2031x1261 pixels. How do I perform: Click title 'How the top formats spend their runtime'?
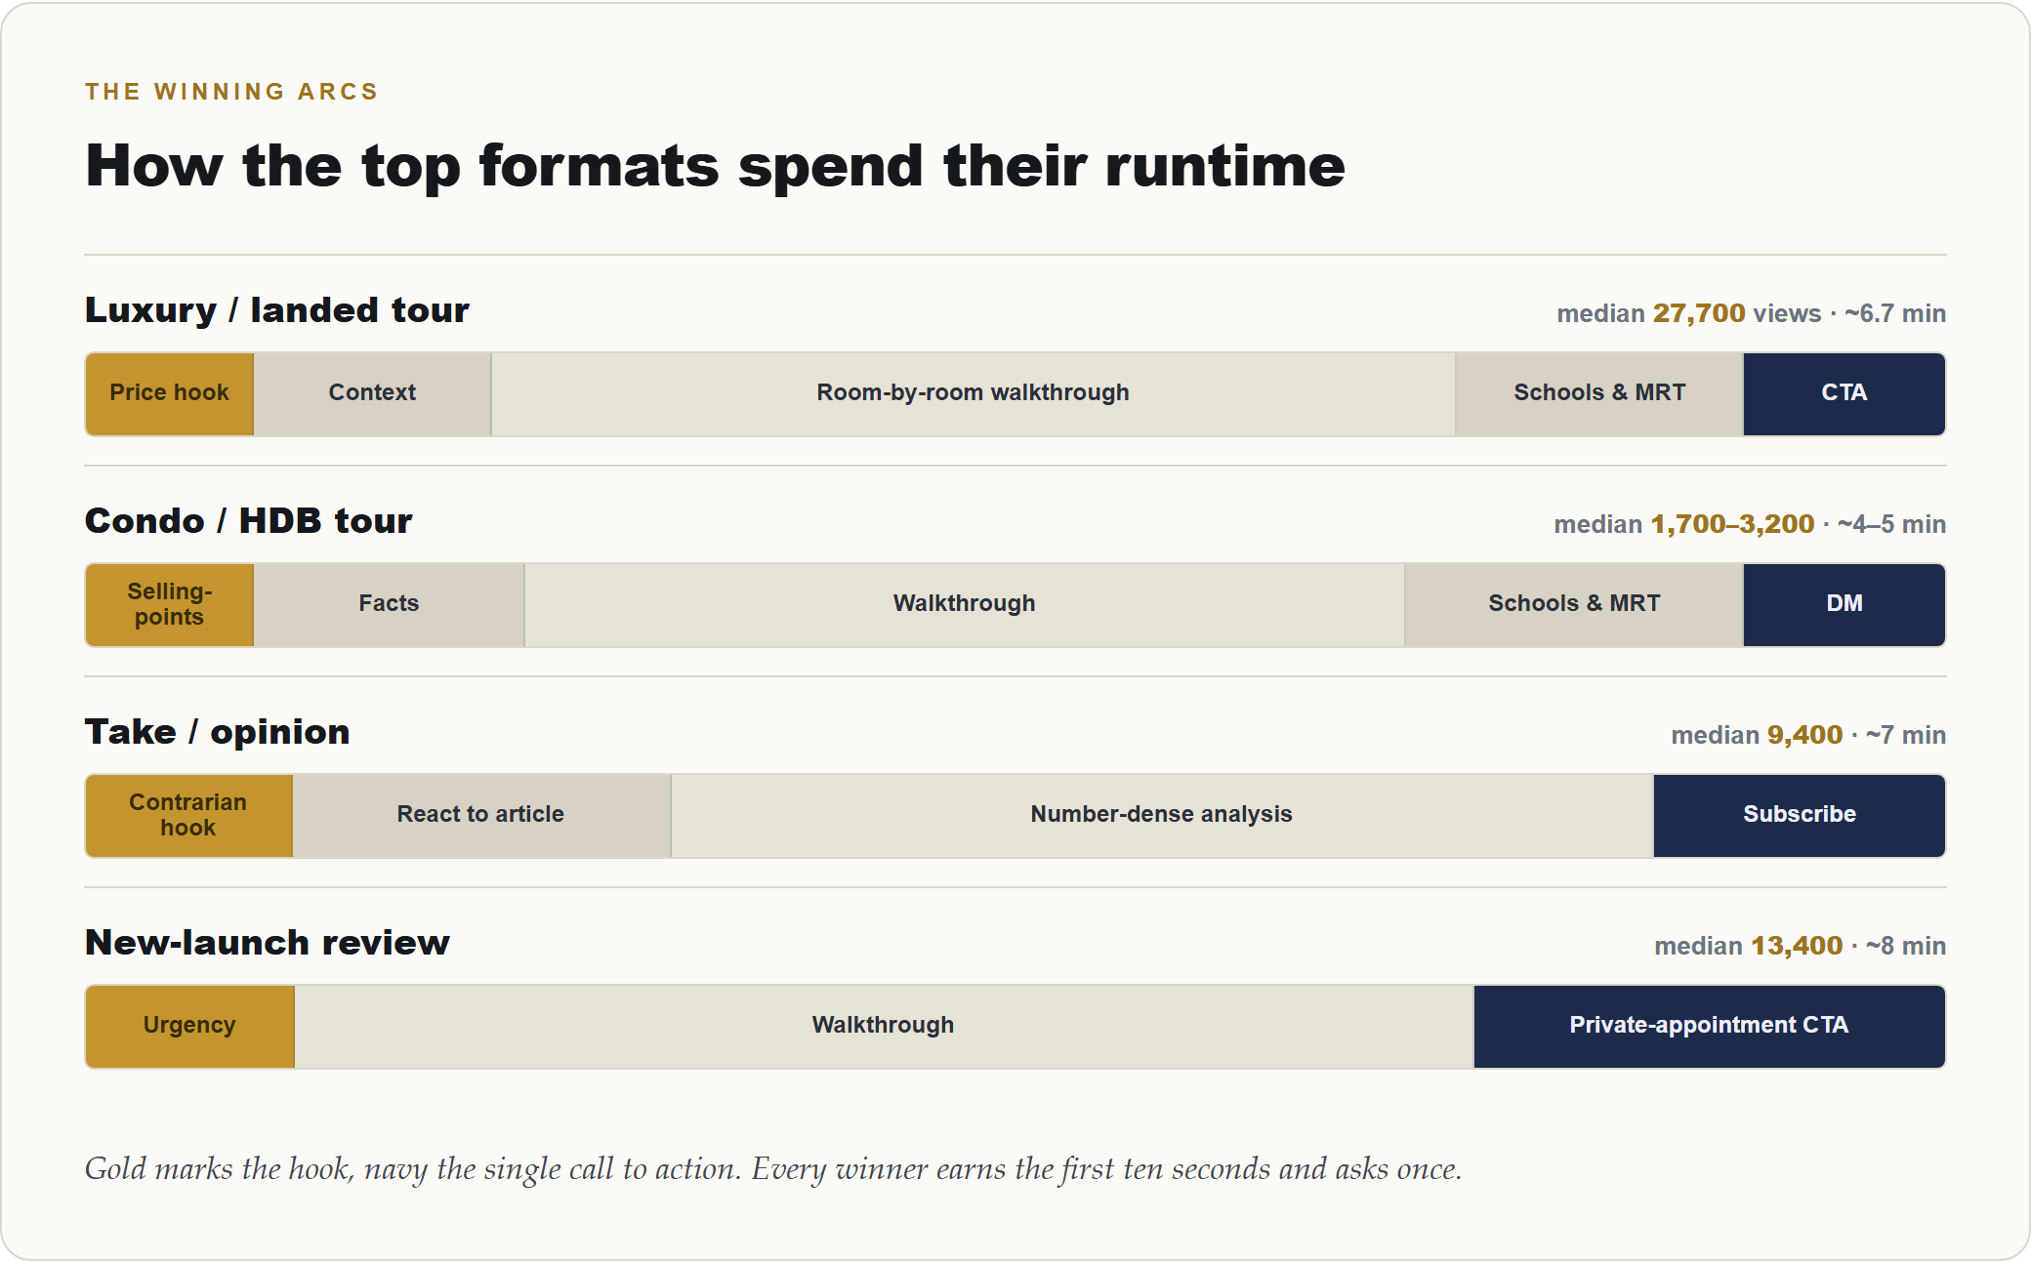point(715,166)
